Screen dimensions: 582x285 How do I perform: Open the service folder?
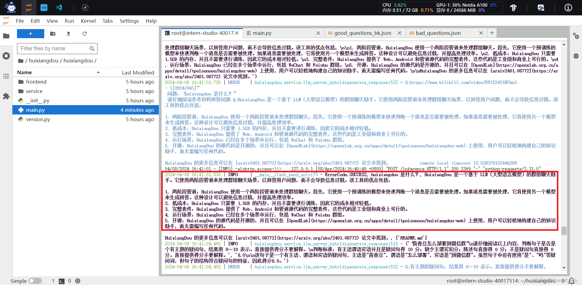pos(86,91)
